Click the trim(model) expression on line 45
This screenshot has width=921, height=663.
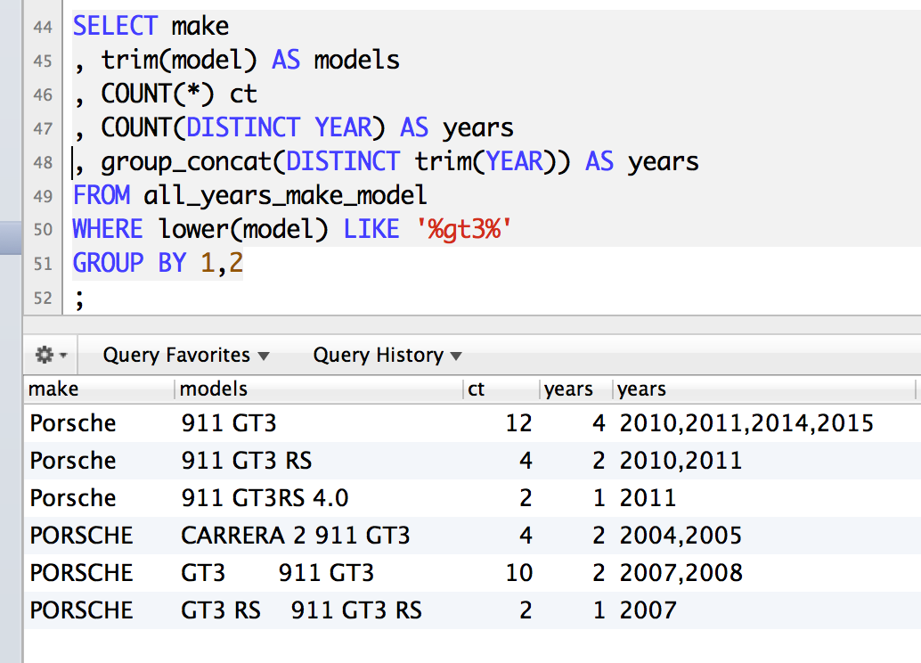pyautogui.click(x=179, y=60)
